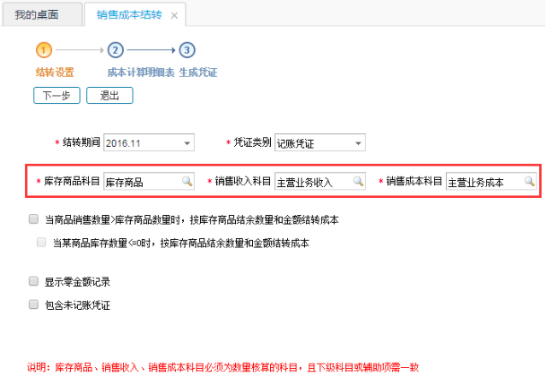Click the search icon in 销售收入科目 field
This screenshot has width=558, height=377.
[x=358, y=181]
